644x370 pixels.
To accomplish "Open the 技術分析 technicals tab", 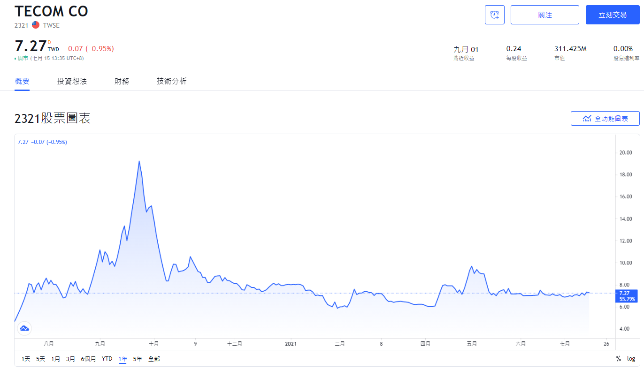I will tap(171, 81).
